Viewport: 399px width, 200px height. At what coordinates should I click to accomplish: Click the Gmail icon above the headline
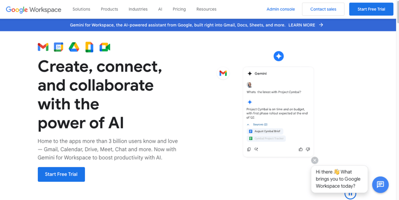[x=43, y=47]
